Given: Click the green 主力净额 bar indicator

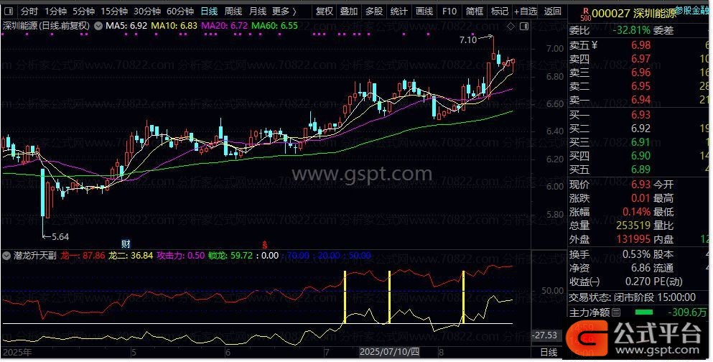Looking at the screenshot, I should pos(645,312).
